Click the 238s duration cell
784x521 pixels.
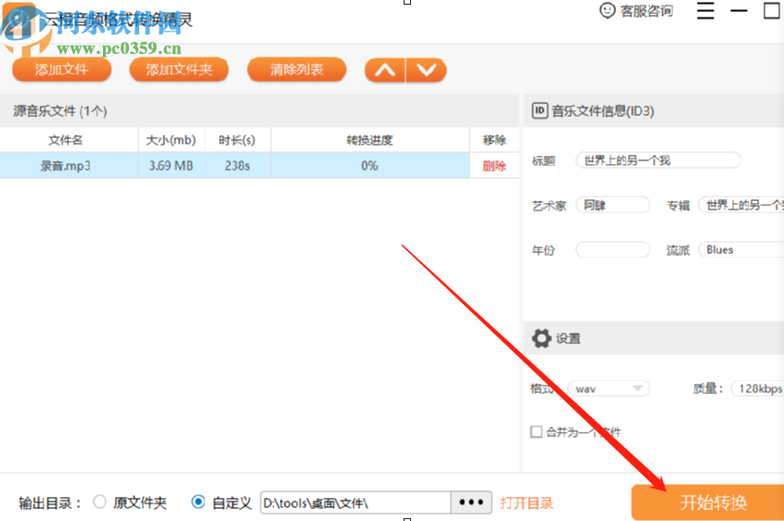[237, 165]
